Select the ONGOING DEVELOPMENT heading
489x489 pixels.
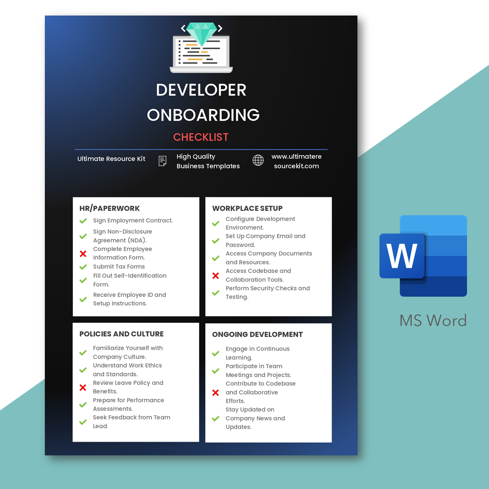(257, 334)
